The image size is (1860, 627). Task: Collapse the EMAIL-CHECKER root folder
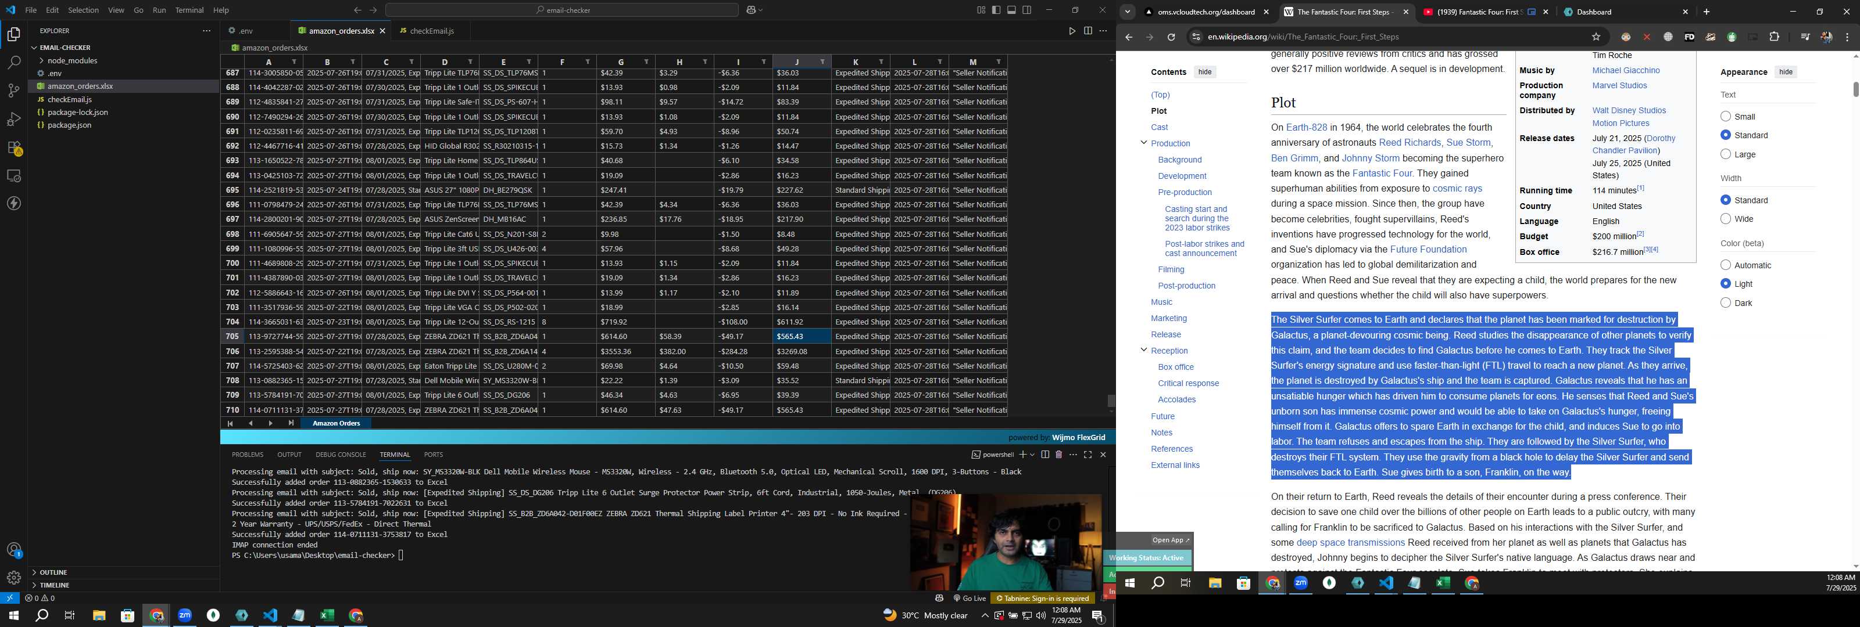coord(34,48)
